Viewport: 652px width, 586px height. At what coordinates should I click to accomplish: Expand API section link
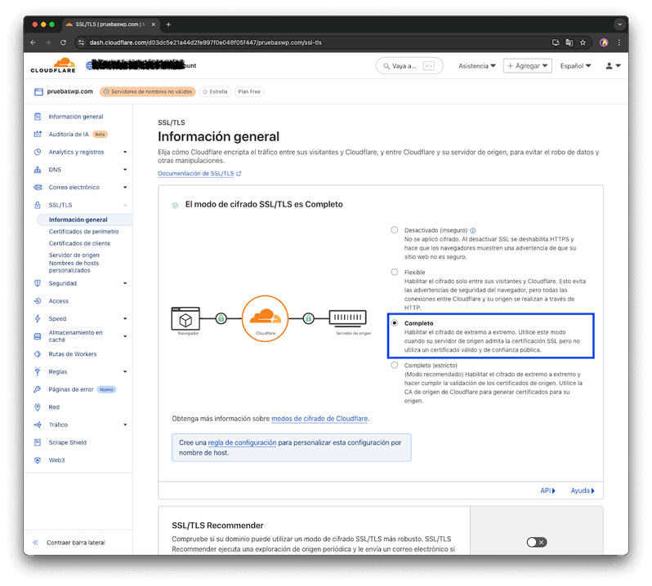(x=547, y=491)
